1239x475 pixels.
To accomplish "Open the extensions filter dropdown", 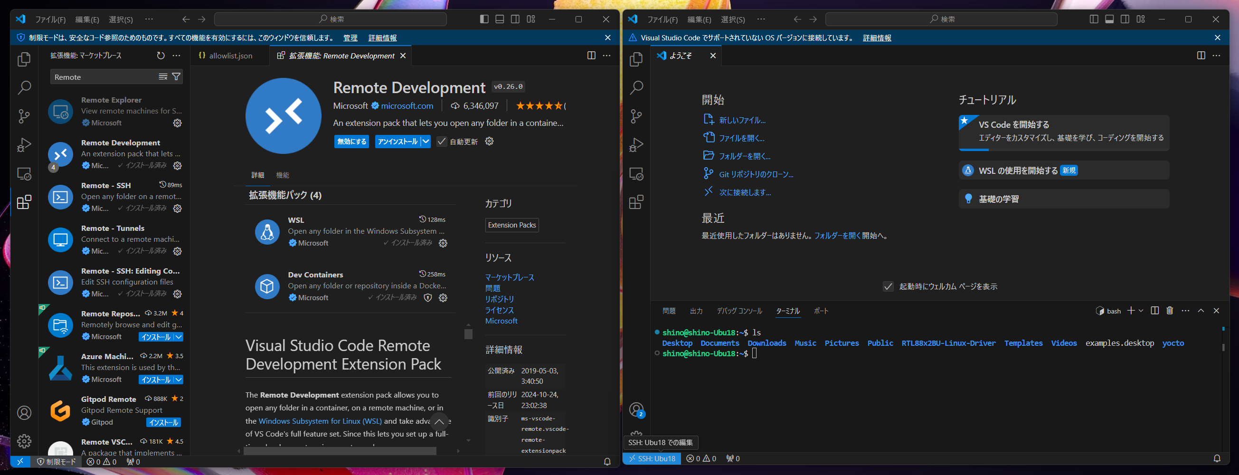I will point(177,76).
